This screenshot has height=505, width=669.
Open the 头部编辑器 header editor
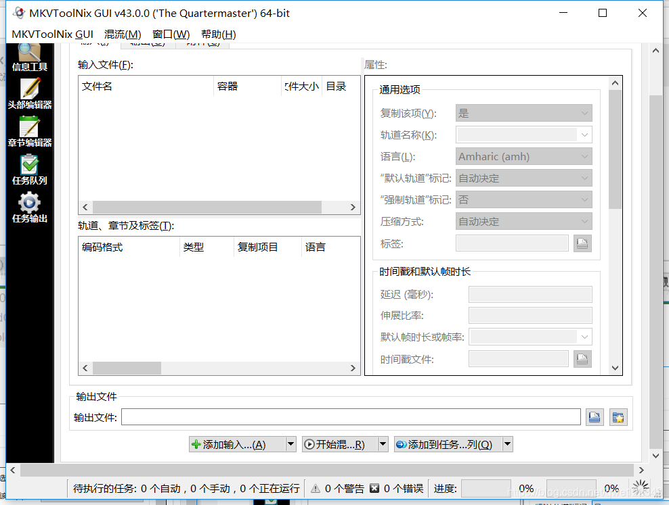click(29, 93)
